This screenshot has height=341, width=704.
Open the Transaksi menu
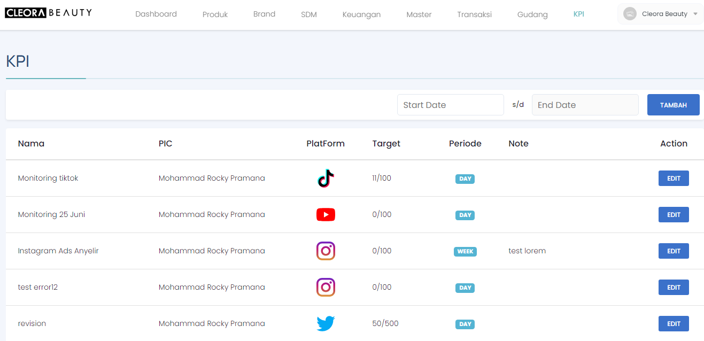point(474,14)
